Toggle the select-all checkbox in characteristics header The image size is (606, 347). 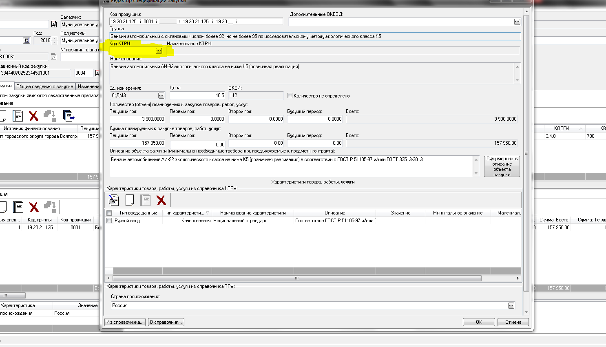[x=109, y=213]
